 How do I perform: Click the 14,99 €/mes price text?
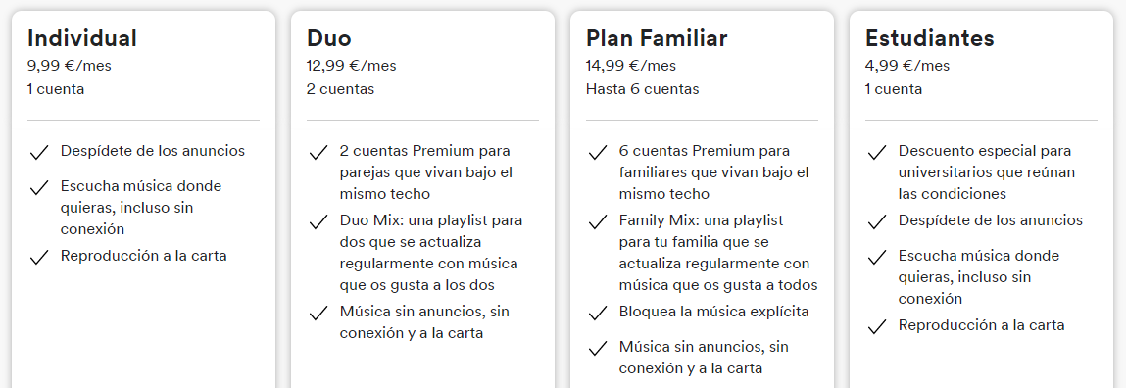tap(630, 66)
